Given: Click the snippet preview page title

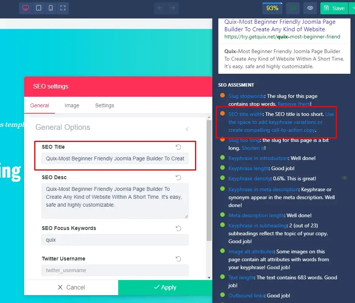Looking at the screenshot, I should pos(280,26).
